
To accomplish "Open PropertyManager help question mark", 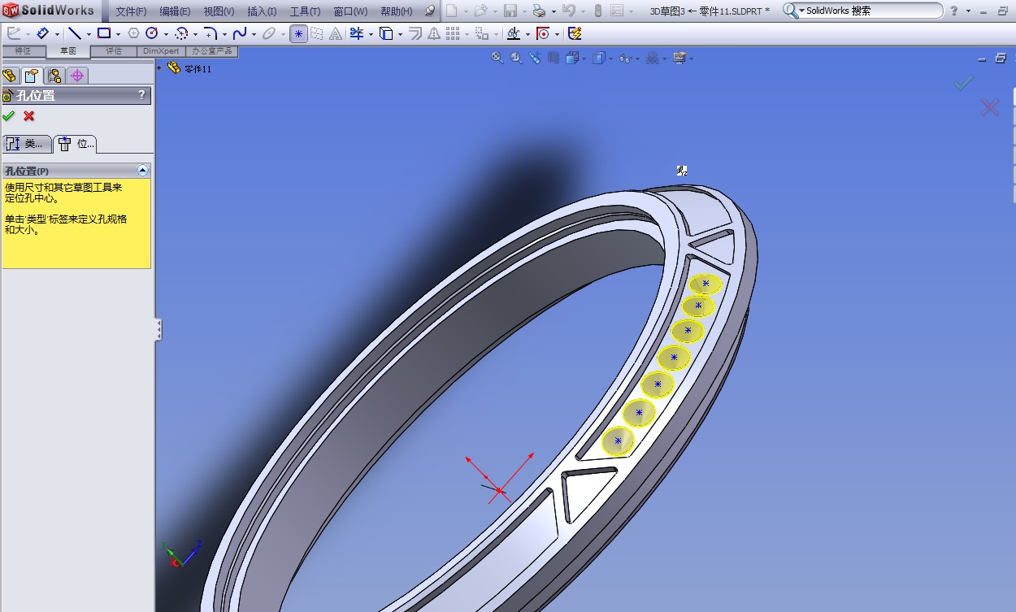I will tap(142, 95).
